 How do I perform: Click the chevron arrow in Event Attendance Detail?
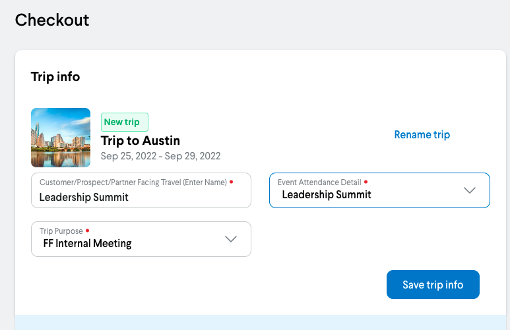coord(470,190)
